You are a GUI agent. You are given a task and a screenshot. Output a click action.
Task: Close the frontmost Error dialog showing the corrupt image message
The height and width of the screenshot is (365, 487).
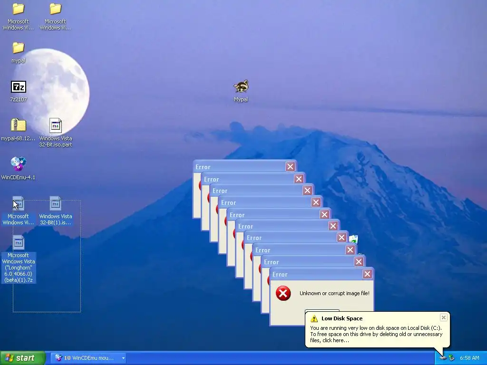click(368, 274)
